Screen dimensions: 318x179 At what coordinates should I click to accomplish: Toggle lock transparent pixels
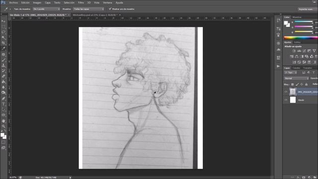point(293,85)
